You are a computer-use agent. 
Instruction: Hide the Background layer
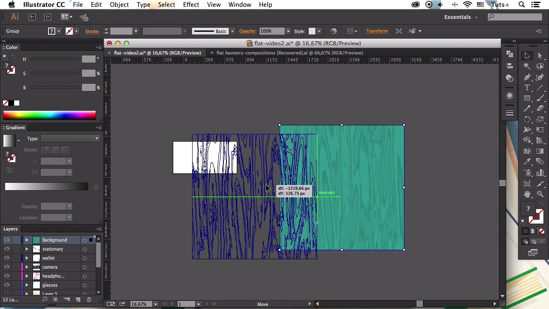click(6, 240)
